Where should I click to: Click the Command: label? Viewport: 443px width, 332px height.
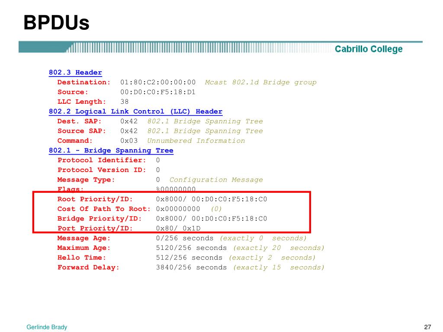(75, 140)
